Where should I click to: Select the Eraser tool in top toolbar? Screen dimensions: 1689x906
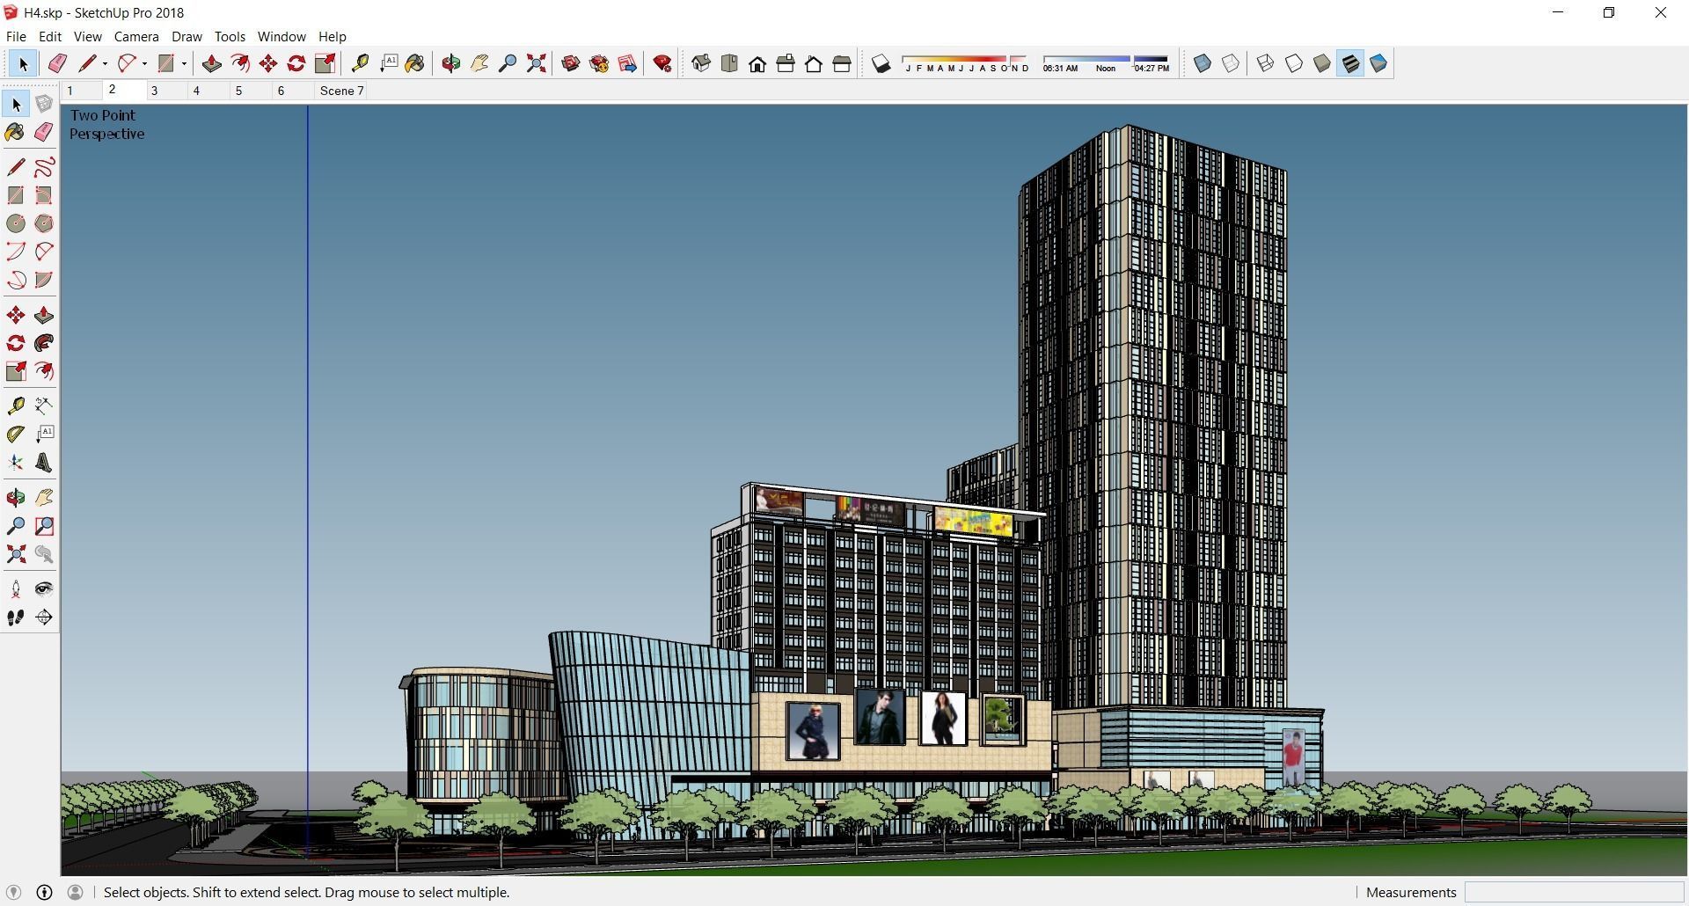(x=57, y=63)
